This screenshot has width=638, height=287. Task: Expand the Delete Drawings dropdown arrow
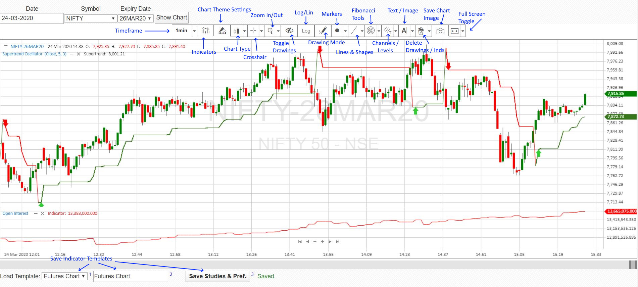[x=429, y=31]
